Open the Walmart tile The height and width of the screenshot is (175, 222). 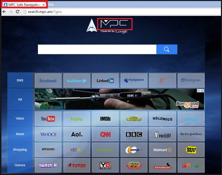coord(163,150)
